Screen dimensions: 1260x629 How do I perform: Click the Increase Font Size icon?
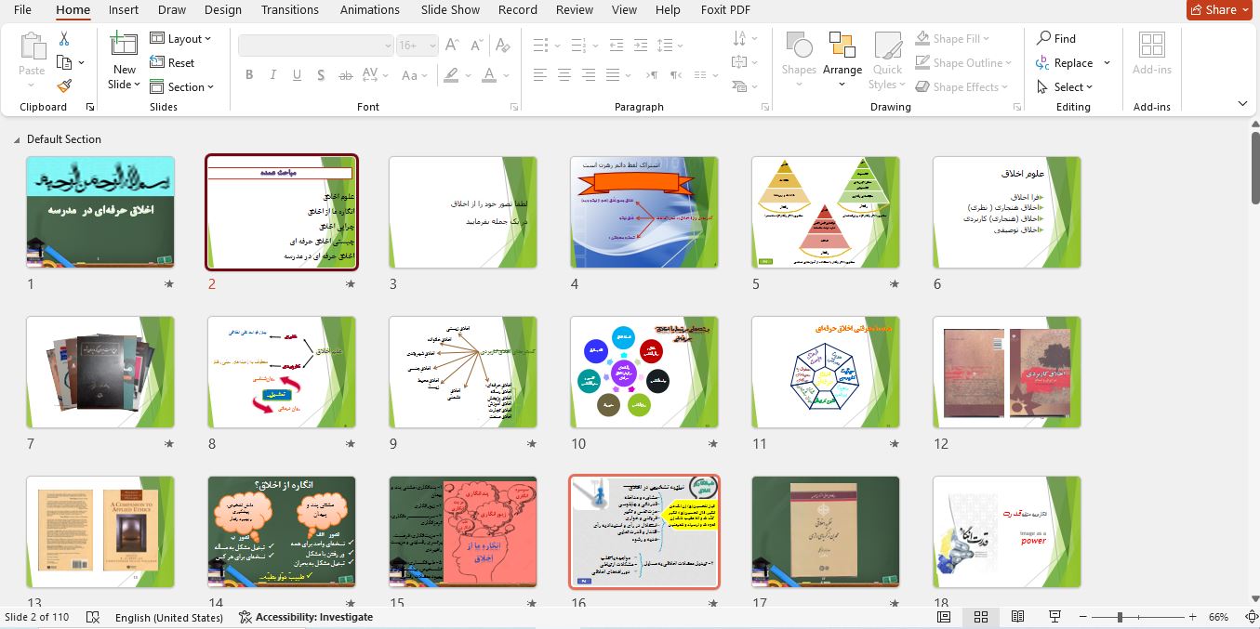(x=453, y=46)
